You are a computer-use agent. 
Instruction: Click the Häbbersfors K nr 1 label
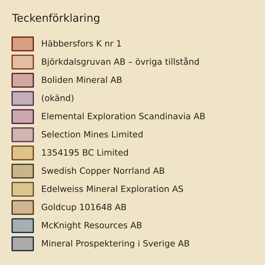[x=81, y=44]
